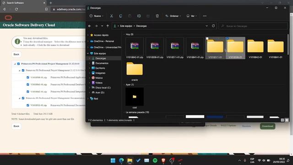
Task: Open the Nuevo dropdown menu
Action: point(97,16)
